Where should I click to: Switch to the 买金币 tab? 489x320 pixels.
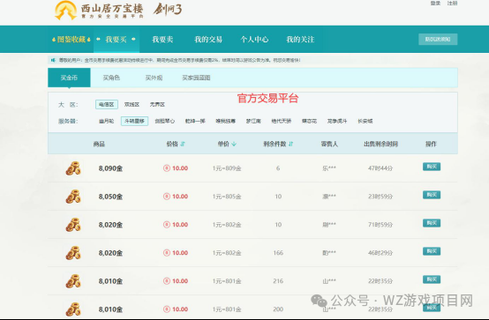click(x=69, y=78)
